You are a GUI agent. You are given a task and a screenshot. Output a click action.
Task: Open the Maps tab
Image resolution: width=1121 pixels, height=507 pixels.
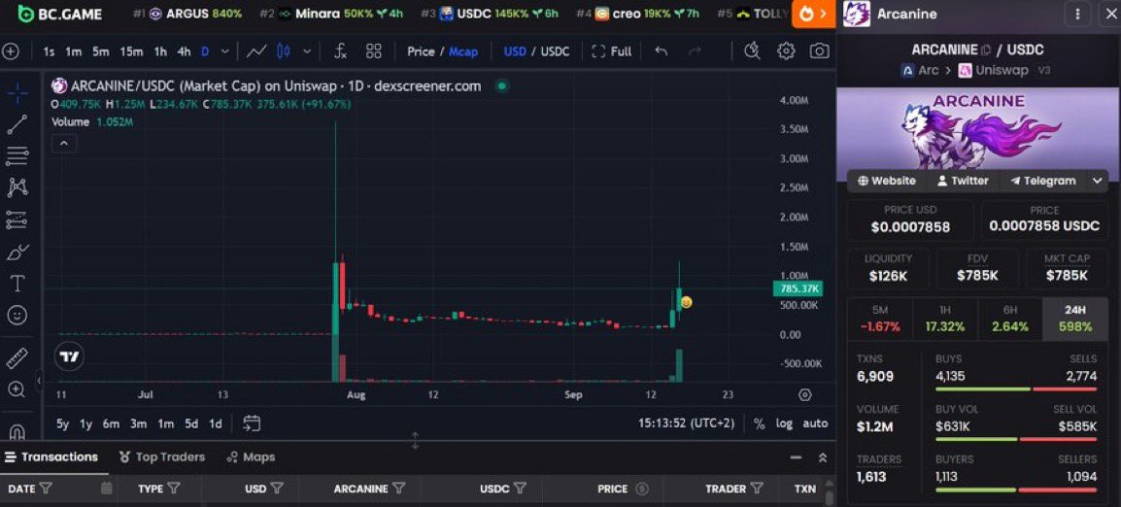click(251, 456)
